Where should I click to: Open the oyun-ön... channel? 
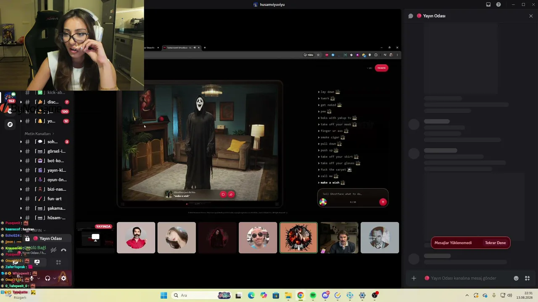[x=45, y=180]
